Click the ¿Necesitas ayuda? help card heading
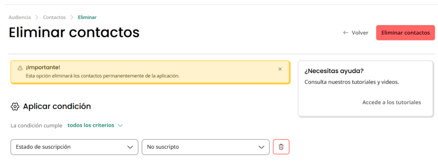438x166 pixels. point(334,71)
